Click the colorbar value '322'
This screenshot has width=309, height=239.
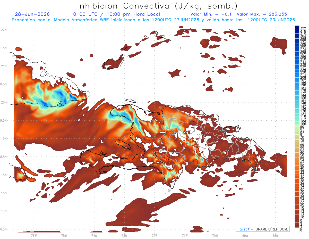point(303,28)
